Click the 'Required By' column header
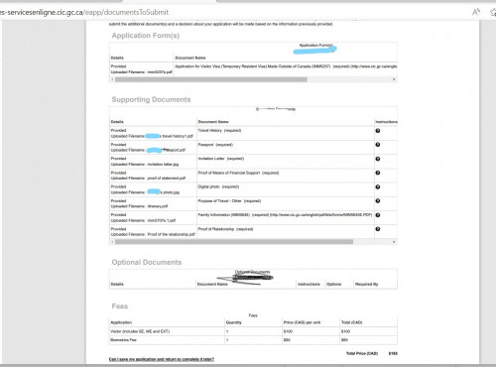Image resolution: width=496 pixels, height=367 pixels. coord(366,284)
